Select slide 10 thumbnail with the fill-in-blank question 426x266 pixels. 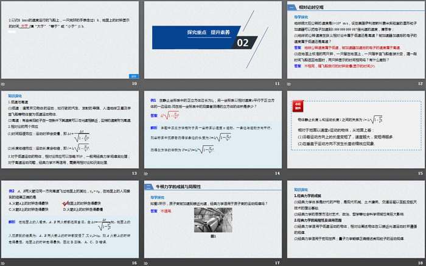point(70,40)
